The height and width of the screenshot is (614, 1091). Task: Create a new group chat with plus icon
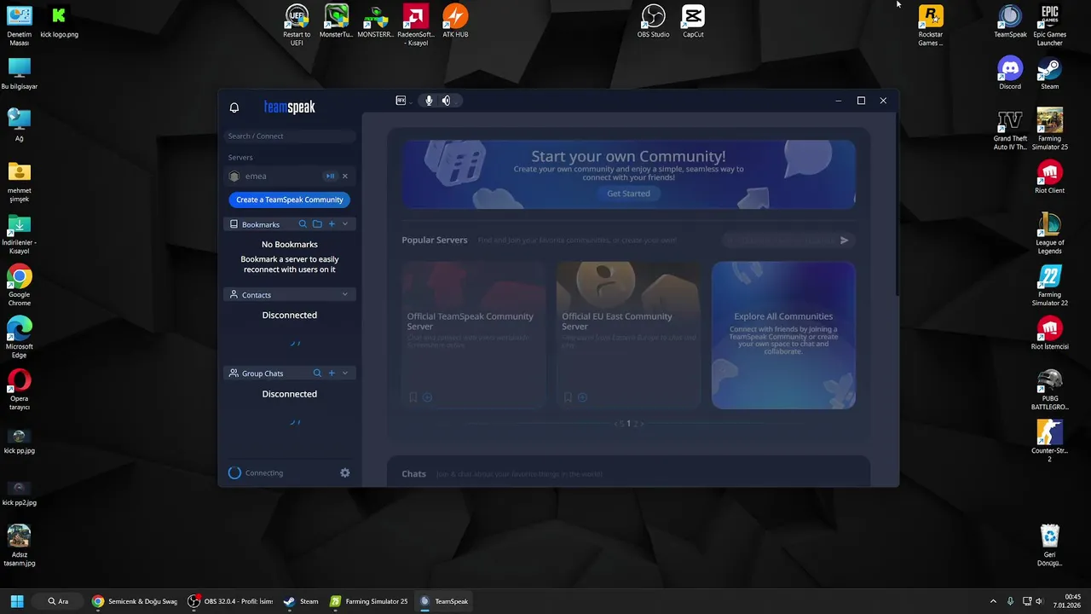pos(332,373)
